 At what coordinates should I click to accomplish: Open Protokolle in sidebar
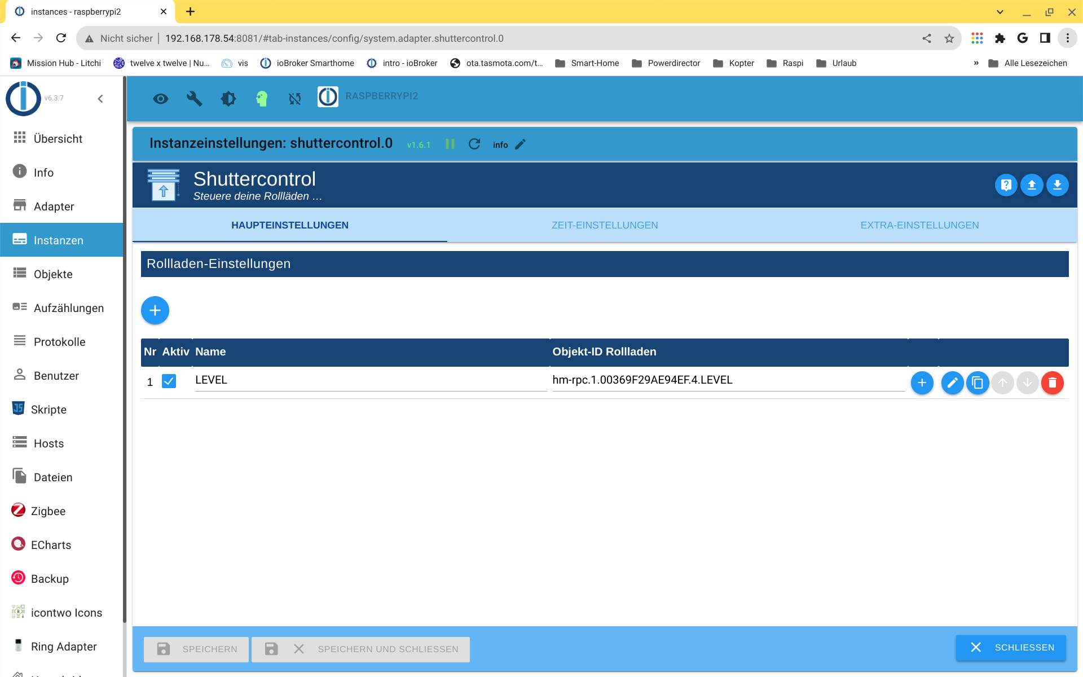point(61,342)
